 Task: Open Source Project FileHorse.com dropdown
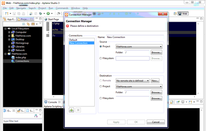coord(139,47)
